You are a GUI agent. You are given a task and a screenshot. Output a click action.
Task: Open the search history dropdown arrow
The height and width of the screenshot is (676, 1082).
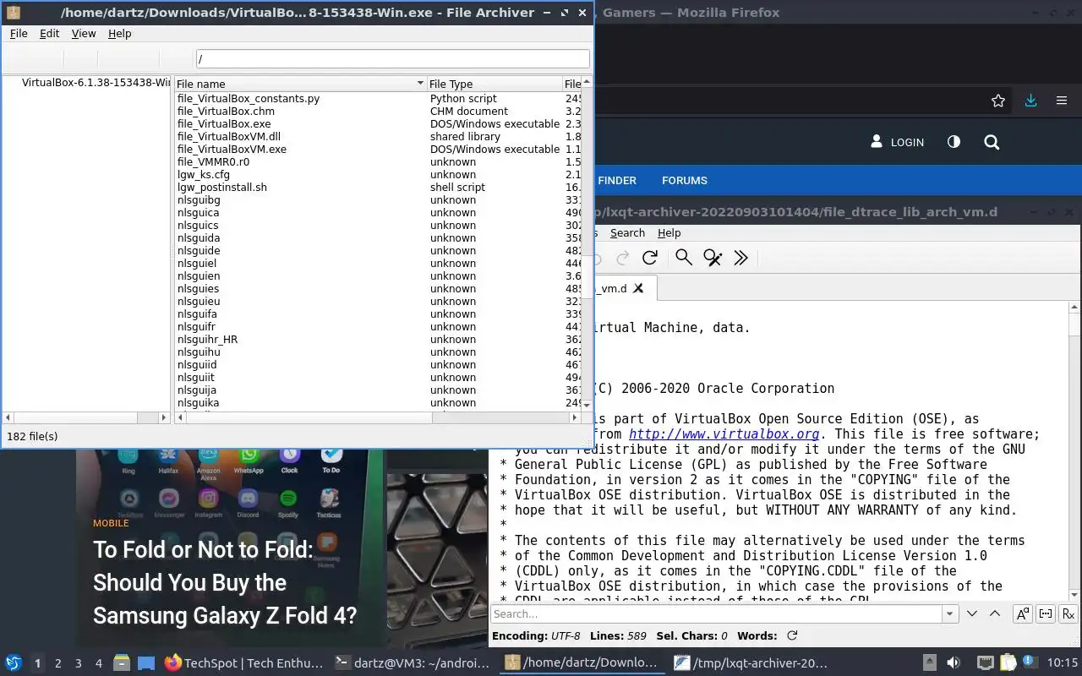[950, 614]
